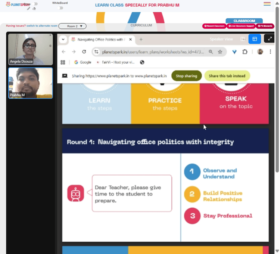Click step 3 Stay Professional
Screen dimensions: 280x254
click(x=218, y=216)
